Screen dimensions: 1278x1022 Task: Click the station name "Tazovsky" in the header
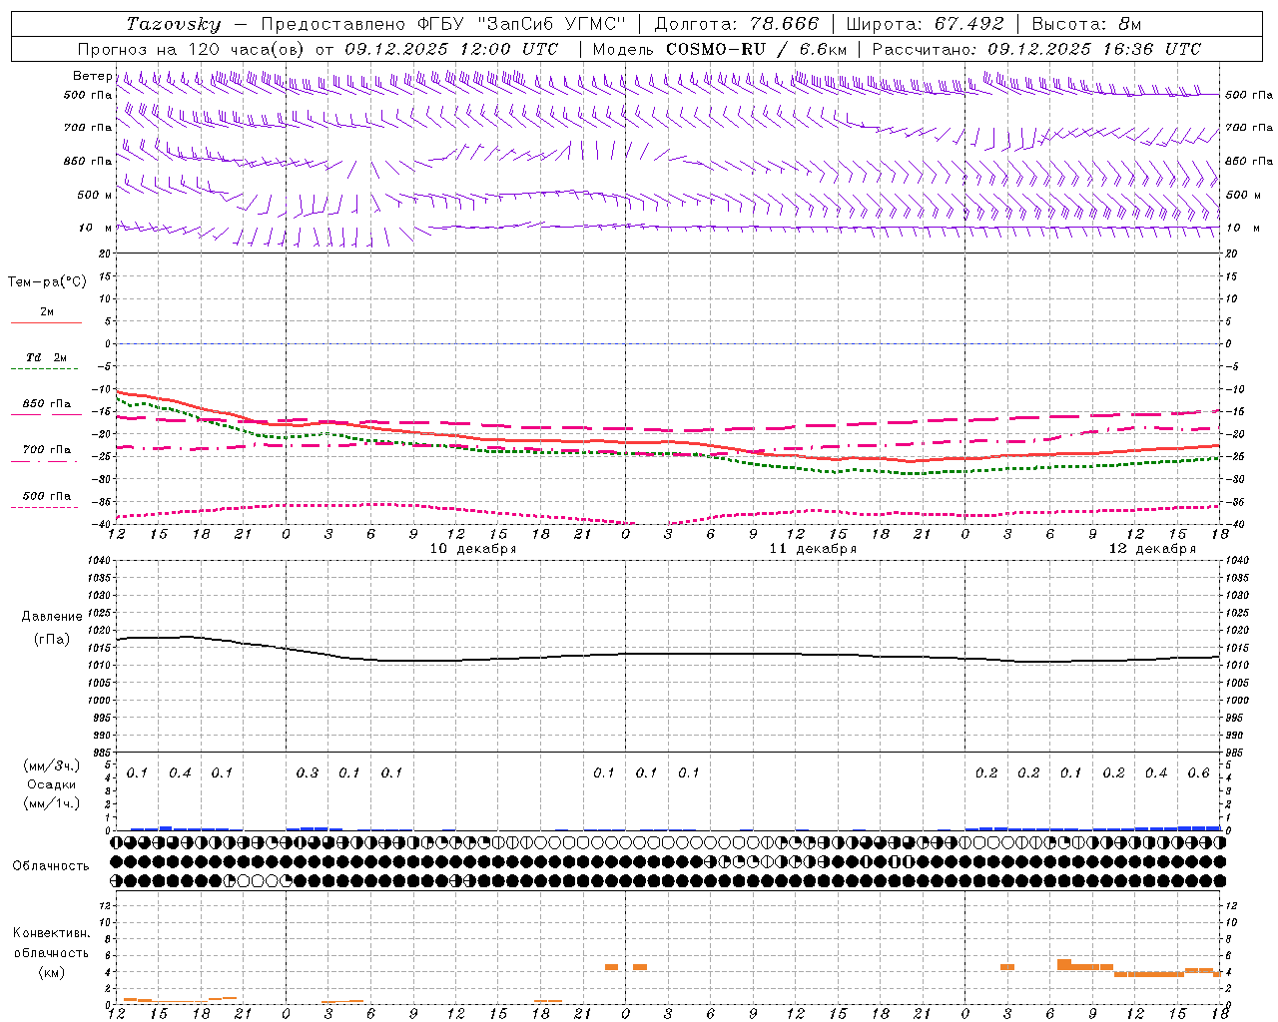point(174,24)
